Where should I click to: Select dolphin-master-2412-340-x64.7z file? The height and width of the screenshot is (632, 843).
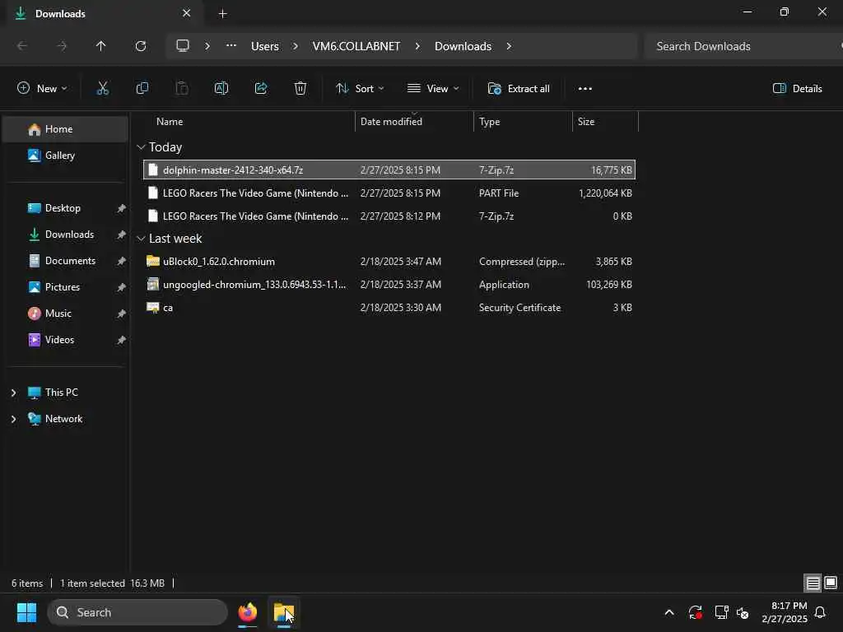[x=389, y=170]
